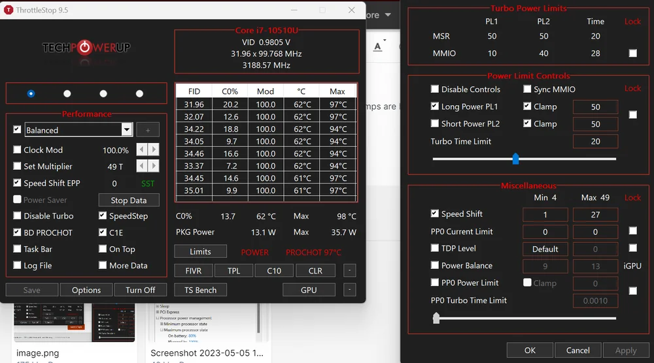
Task: Click the Long Power PL1 value field
Action: (596, 107)
